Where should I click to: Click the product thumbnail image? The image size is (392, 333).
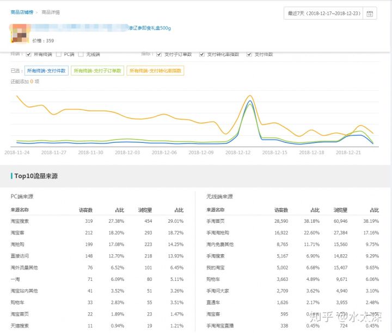(21, 33)
